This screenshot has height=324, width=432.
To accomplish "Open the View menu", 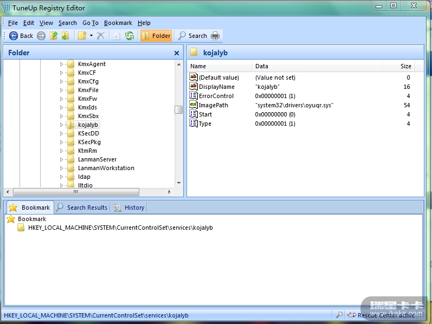I will [46, 23].
